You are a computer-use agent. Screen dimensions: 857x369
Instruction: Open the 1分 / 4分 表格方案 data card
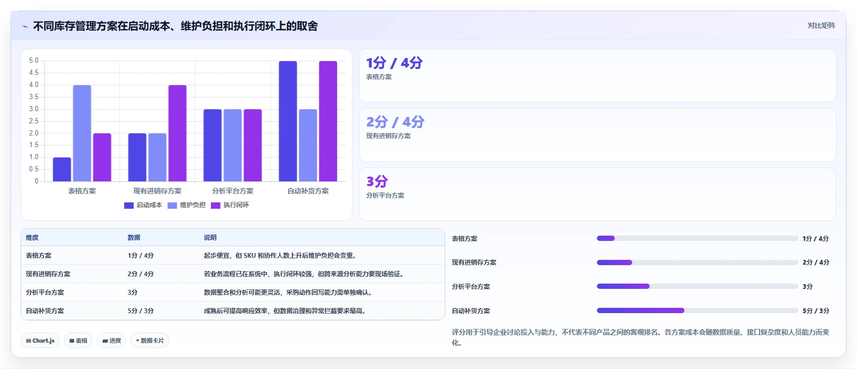(x=597, y=75)
